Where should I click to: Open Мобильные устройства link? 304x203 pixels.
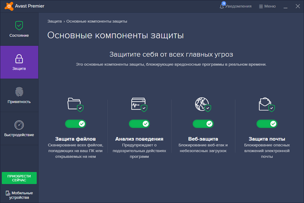(x=19, y=195)
